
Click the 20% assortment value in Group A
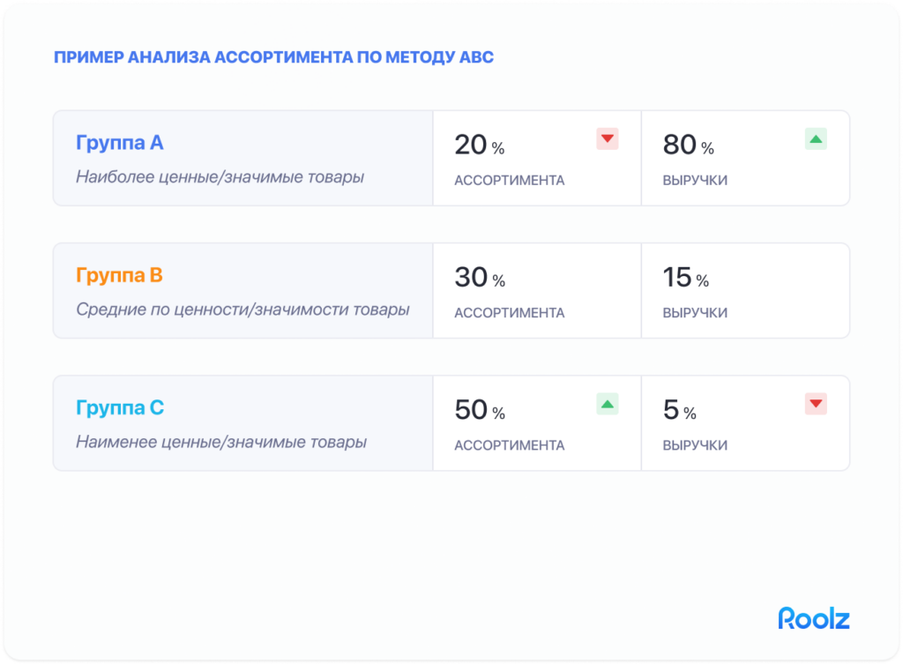479,145
